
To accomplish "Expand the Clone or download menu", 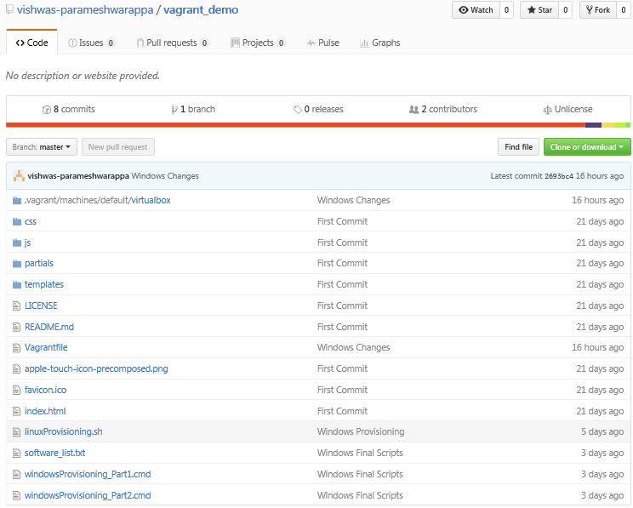I will (x=587, y=147).
